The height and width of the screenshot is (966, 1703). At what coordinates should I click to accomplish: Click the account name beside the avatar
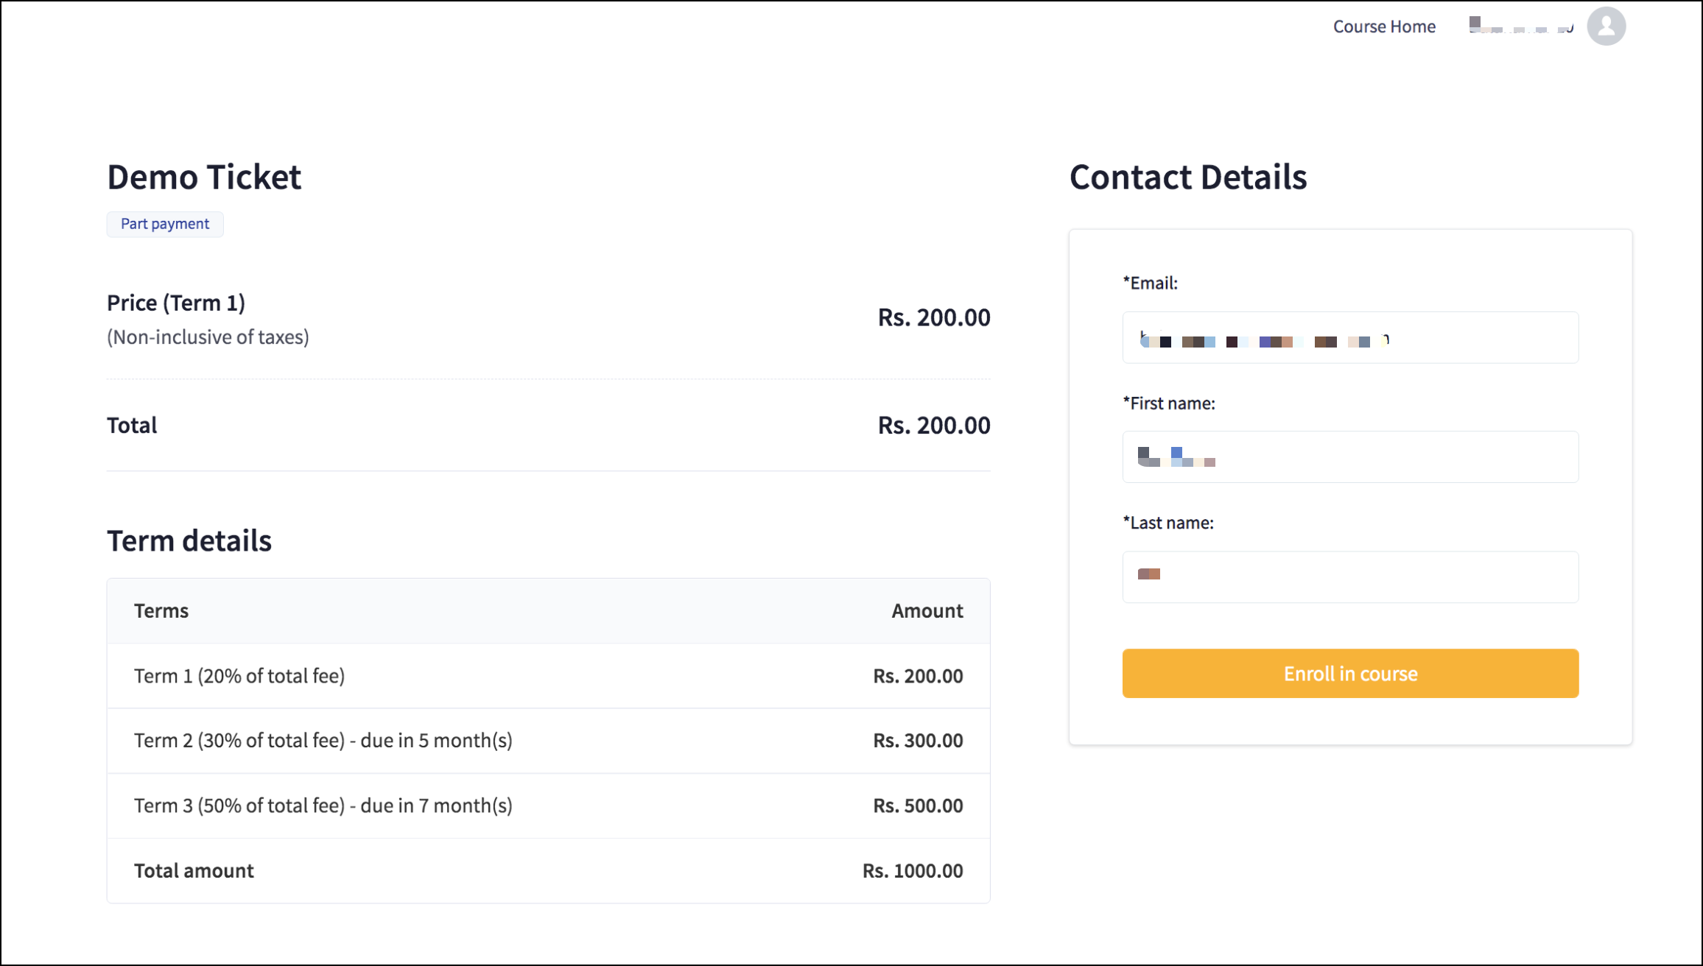(x=1520, y=27)
